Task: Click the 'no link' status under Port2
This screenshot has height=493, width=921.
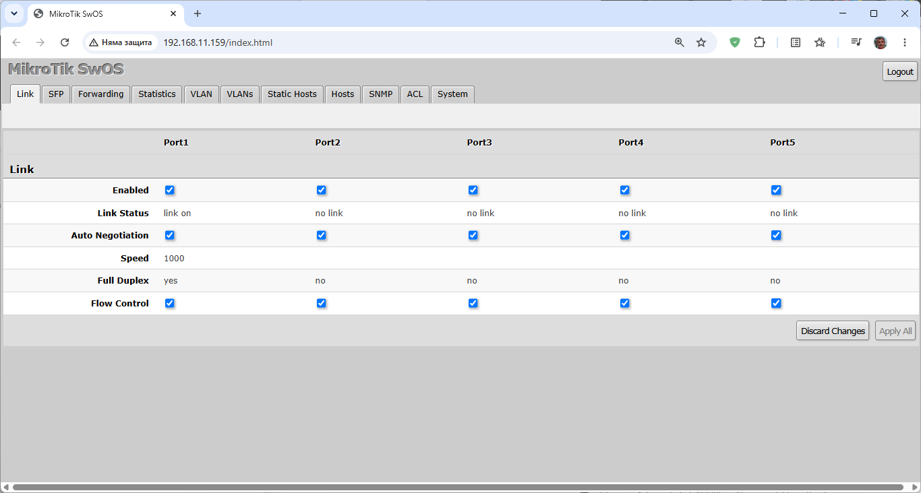Action: (329, 213)
